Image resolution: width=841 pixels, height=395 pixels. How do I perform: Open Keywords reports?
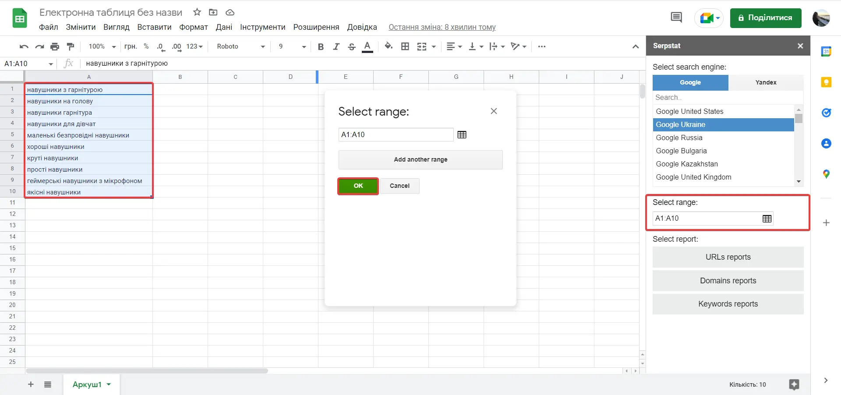(728, 304)
